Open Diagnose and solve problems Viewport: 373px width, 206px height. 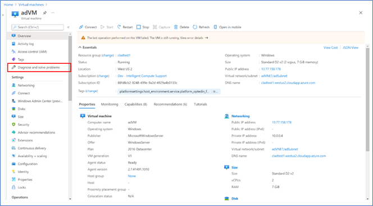coord(39,67)
